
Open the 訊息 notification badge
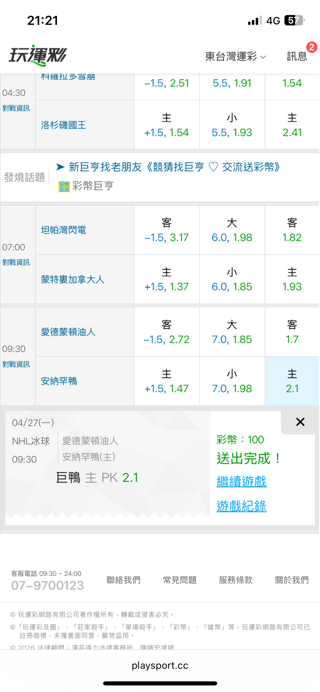pyautogui.click(x=311, y=47)
